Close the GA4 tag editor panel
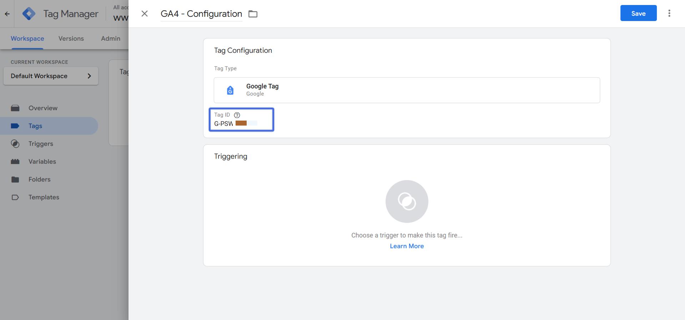 click(x=145, y=14)
